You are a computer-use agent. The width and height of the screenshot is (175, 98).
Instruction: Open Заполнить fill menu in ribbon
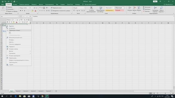[147, 9]
